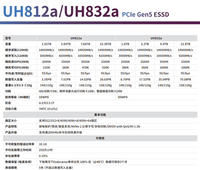Select the 520K random write cell
This screenshot has width=200, height=170.
click(105, 68)
